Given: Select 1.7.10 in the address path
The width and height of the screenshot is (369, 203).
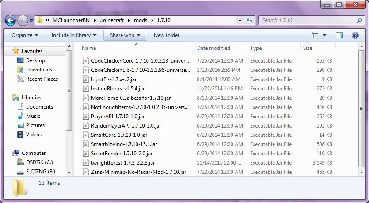Looking at the screenshot, I should 164,20.
